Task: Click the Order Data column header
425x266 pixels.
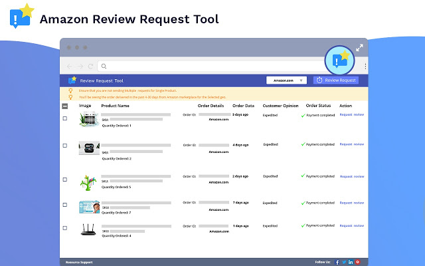Action: coord(244,106)
